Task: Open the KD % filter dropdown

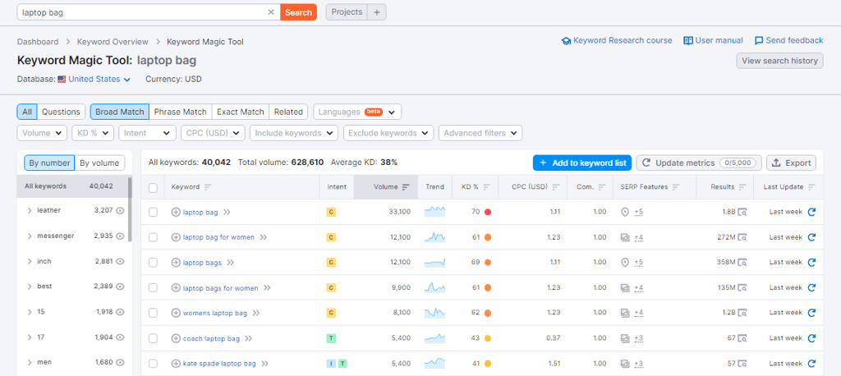Action: (93, 133)
